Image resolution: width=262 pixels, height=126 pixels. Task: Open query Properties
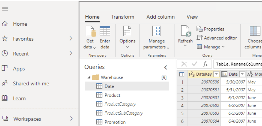point(210,29)
